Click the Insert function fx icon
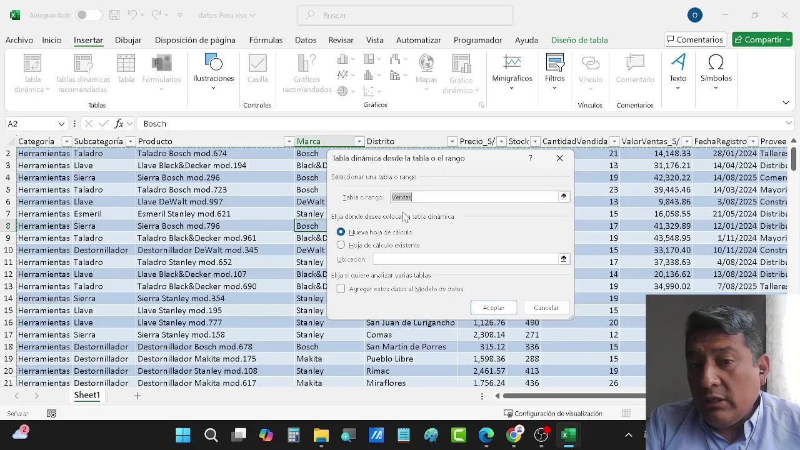 119,124
